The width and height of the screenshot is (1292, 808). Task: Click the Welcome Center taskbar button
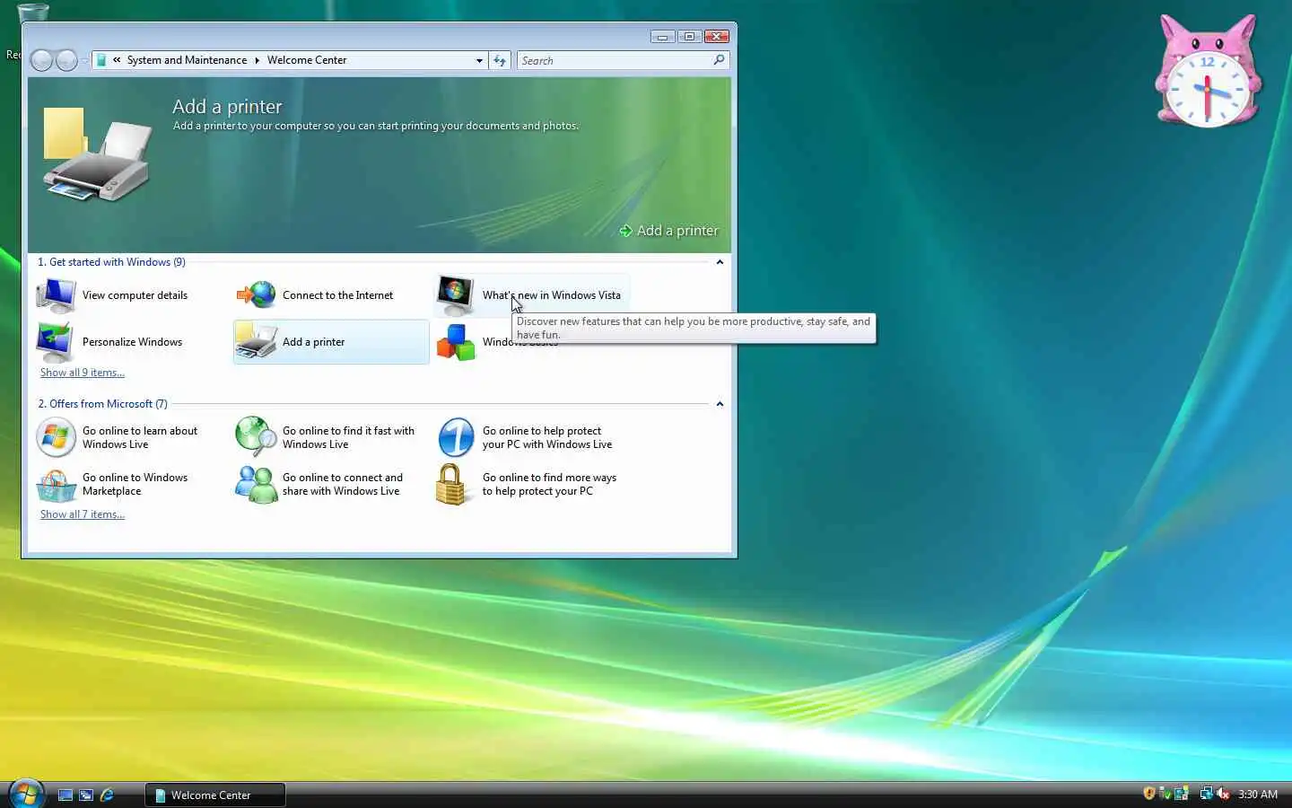(x=215, y=795)
